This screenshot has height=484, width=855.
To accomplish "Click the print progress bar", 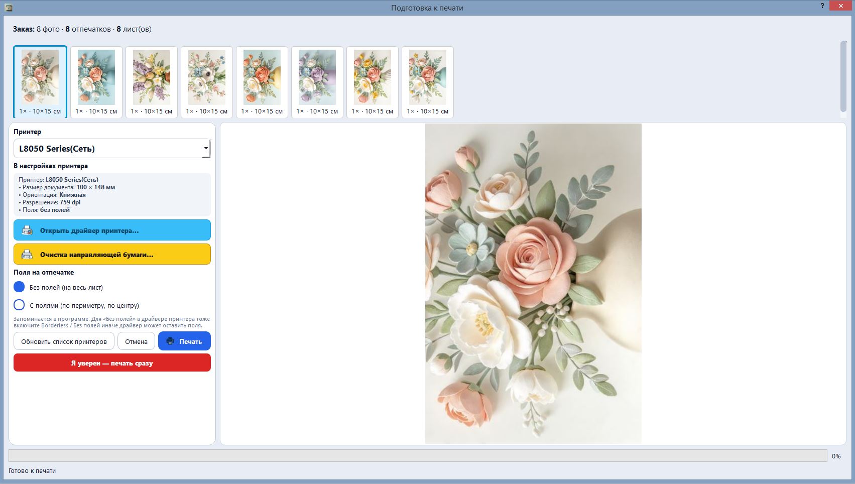I will pyautogui.click(x=418, y=456).
